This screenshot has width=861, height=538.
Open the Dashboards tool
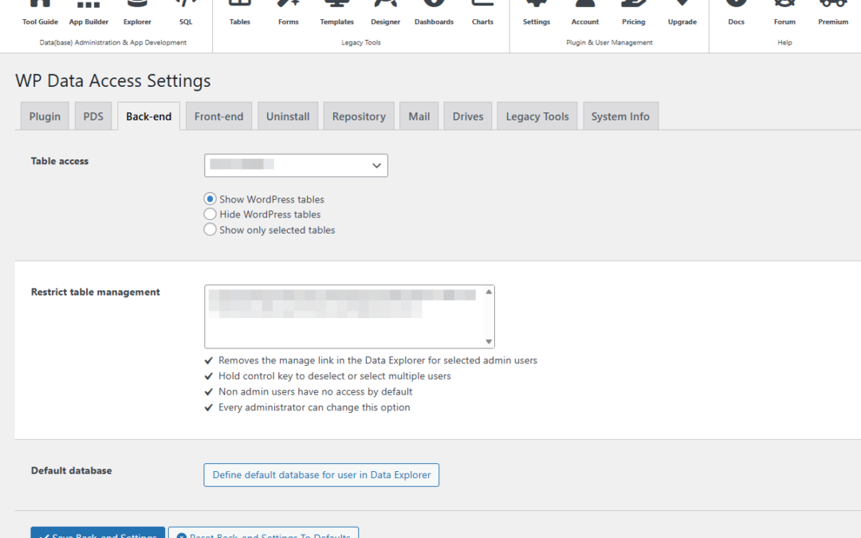click(x=434, y=14)
